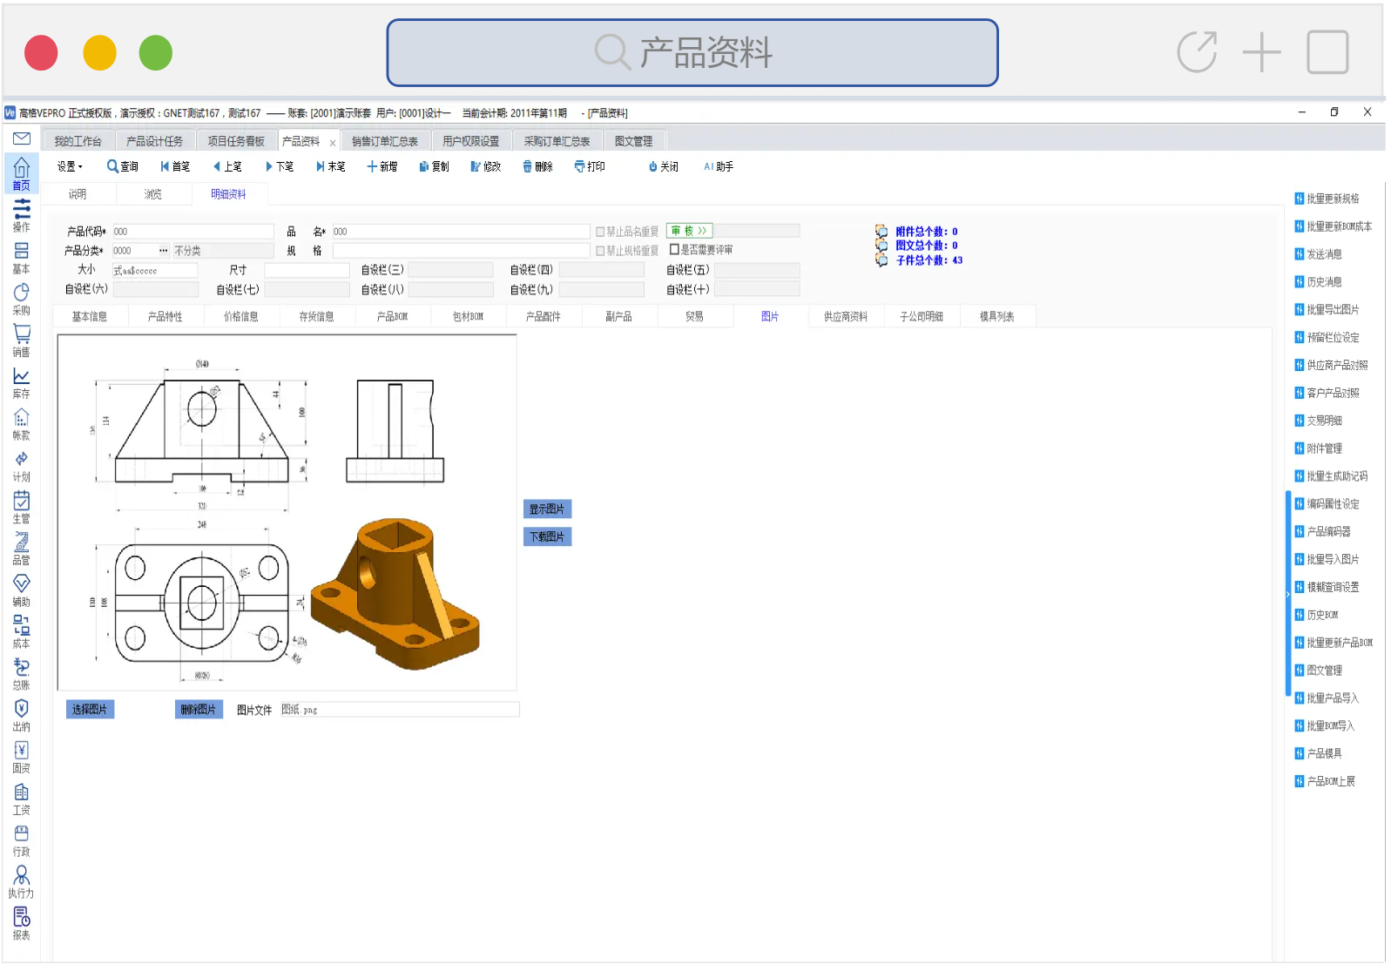Click the 下载图片 button
Viewport: 1391px width, 971px height.
[547, 536]
